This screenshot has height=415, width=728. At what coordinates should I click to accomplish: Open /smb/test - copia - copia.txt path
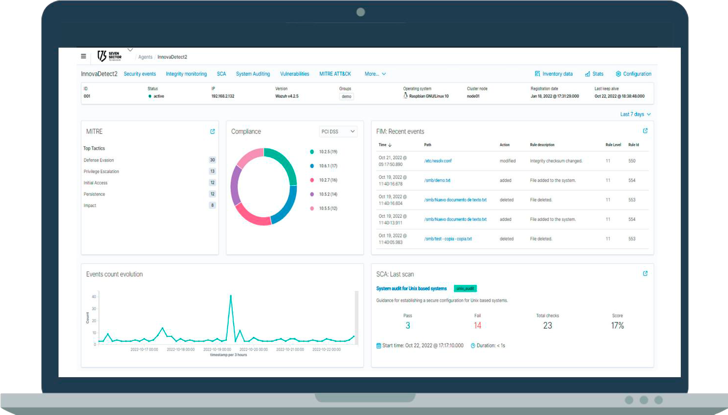448,239
